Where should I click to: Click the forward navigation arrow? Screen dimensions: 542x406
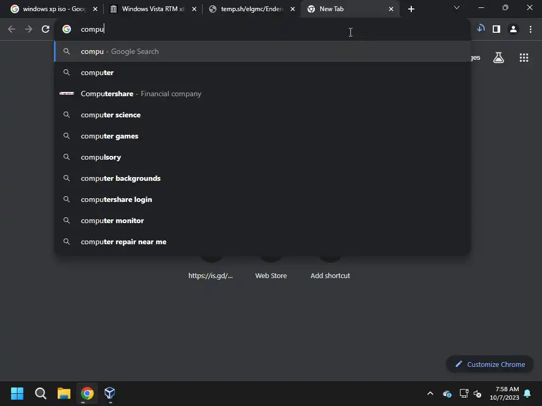(x=29, y=30)
